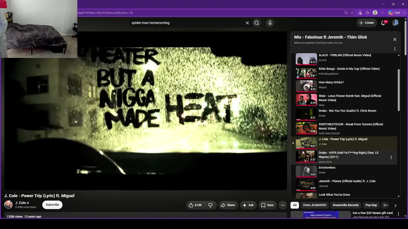Select the Dreamville Records chip
The height and width of the screenshot is (229, 408).
click(x=346, y=205)
